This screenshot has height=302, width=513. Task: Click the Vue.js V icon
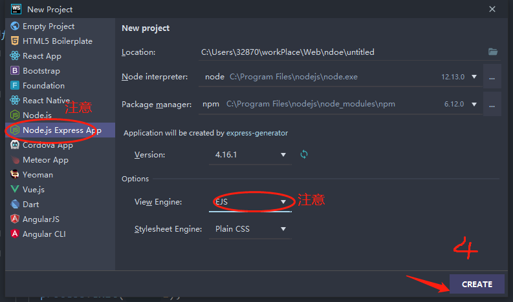pyautogui.click(x=15, y=189)
